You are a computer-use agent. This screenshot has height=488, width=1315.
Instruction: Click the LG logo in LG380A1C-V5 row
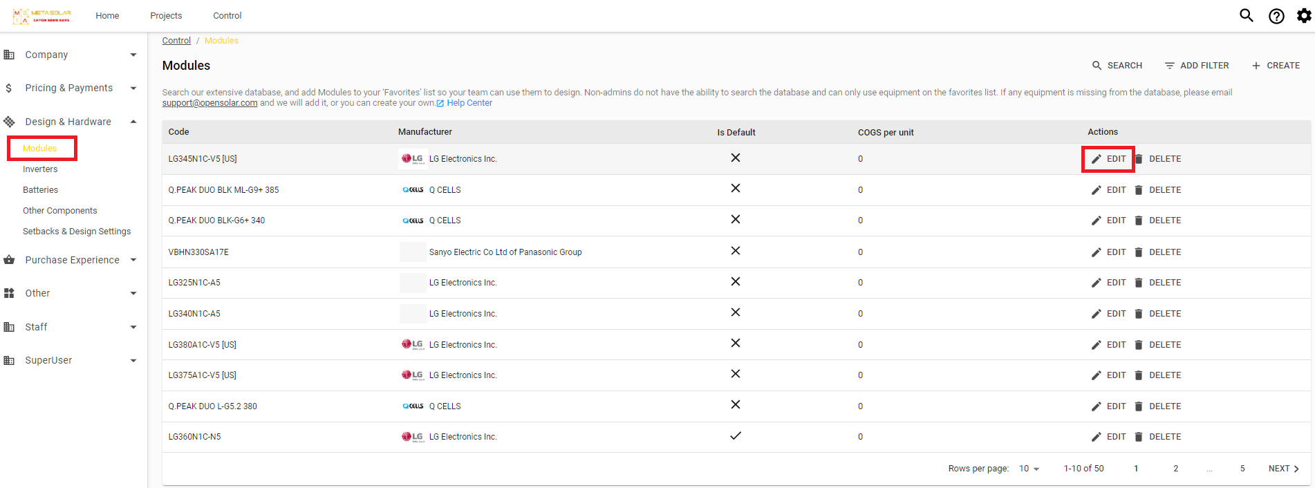coord(413,345)
